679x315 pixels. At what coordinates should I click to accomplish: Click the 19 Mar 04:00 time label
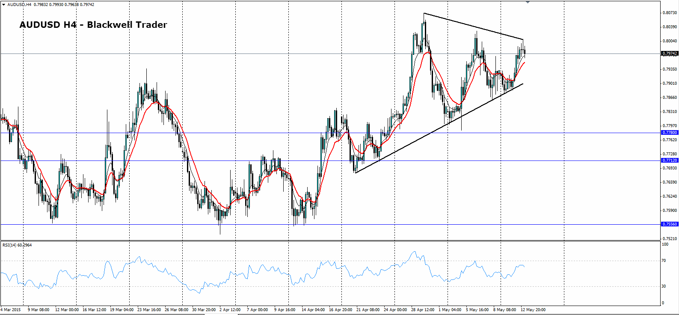point(122,309)
